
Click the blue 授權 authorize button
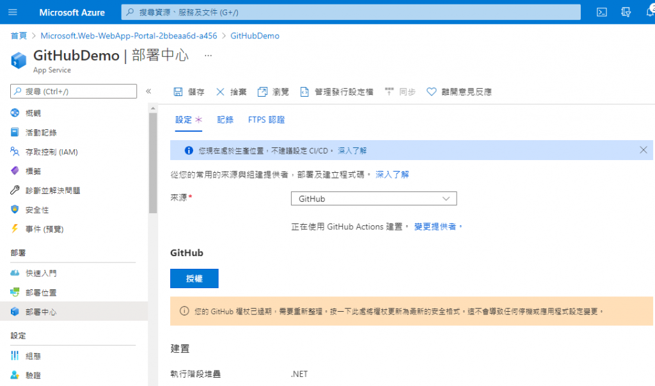[194, 278]
